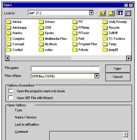Screen dimensions: 137x140
Task: Select the PI7user folder icon
Action: click(x=75, y=33)
